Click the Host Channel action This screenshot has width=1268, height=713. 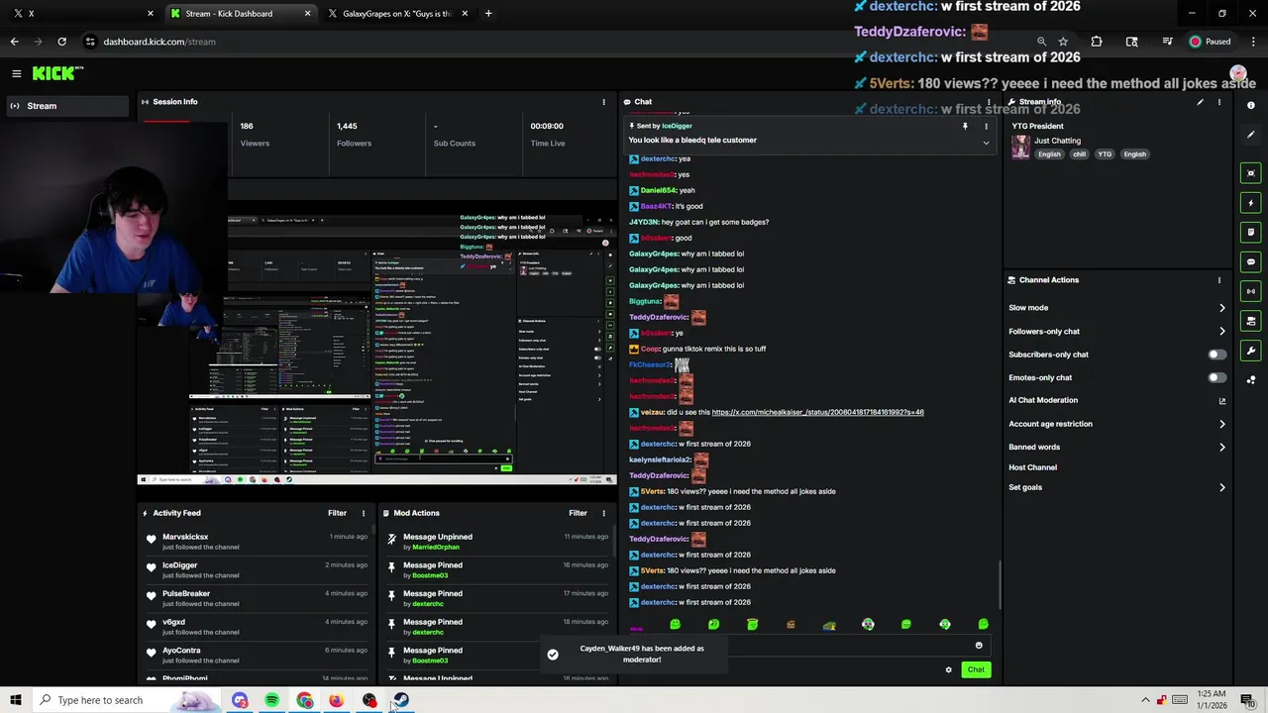tap(1032, 467)
